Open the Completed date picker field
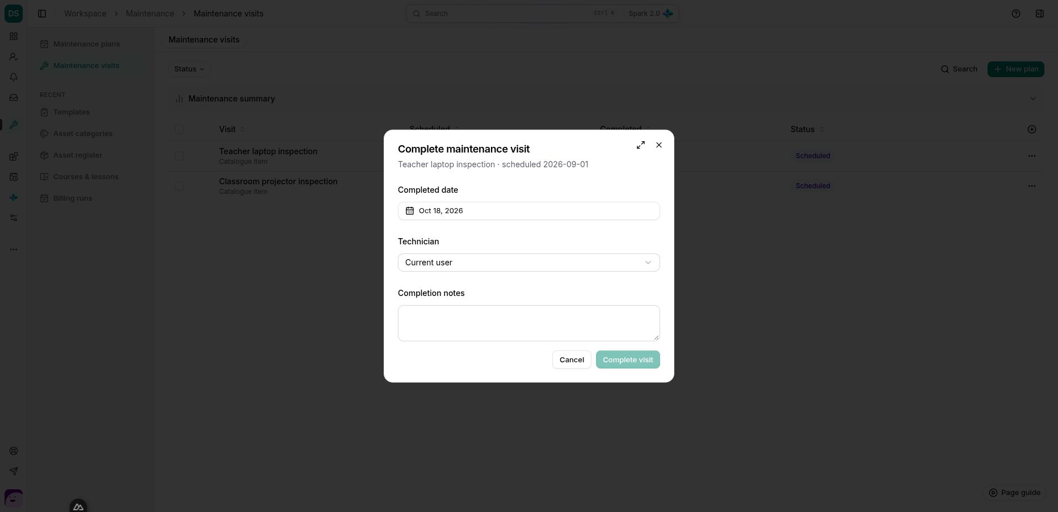 529,211
